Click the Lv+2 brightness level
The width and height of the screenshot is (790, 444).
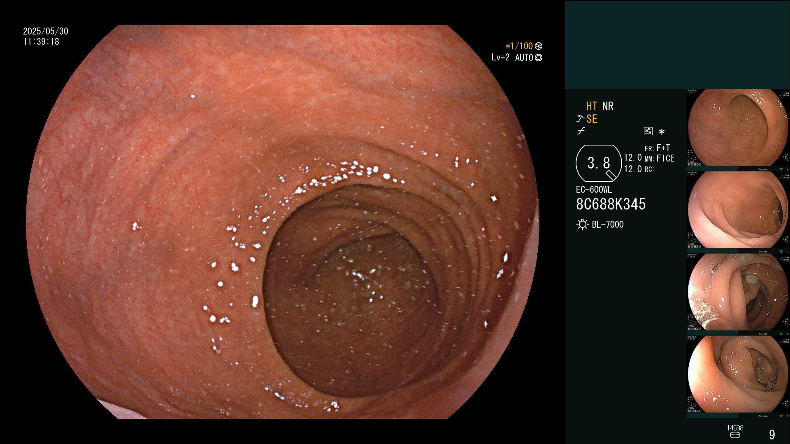[500, 58]
